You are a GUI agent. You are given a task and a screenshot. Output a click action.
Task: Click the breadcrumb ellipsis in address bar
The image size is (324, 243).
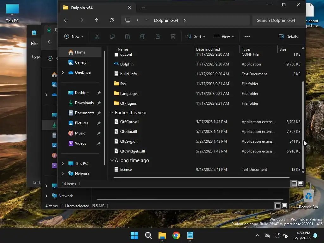(x=146, y=20)
